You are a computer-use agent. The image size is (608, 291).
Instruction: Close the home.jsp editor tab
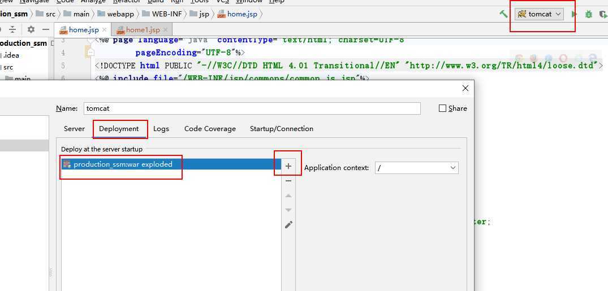coord(104,30)
